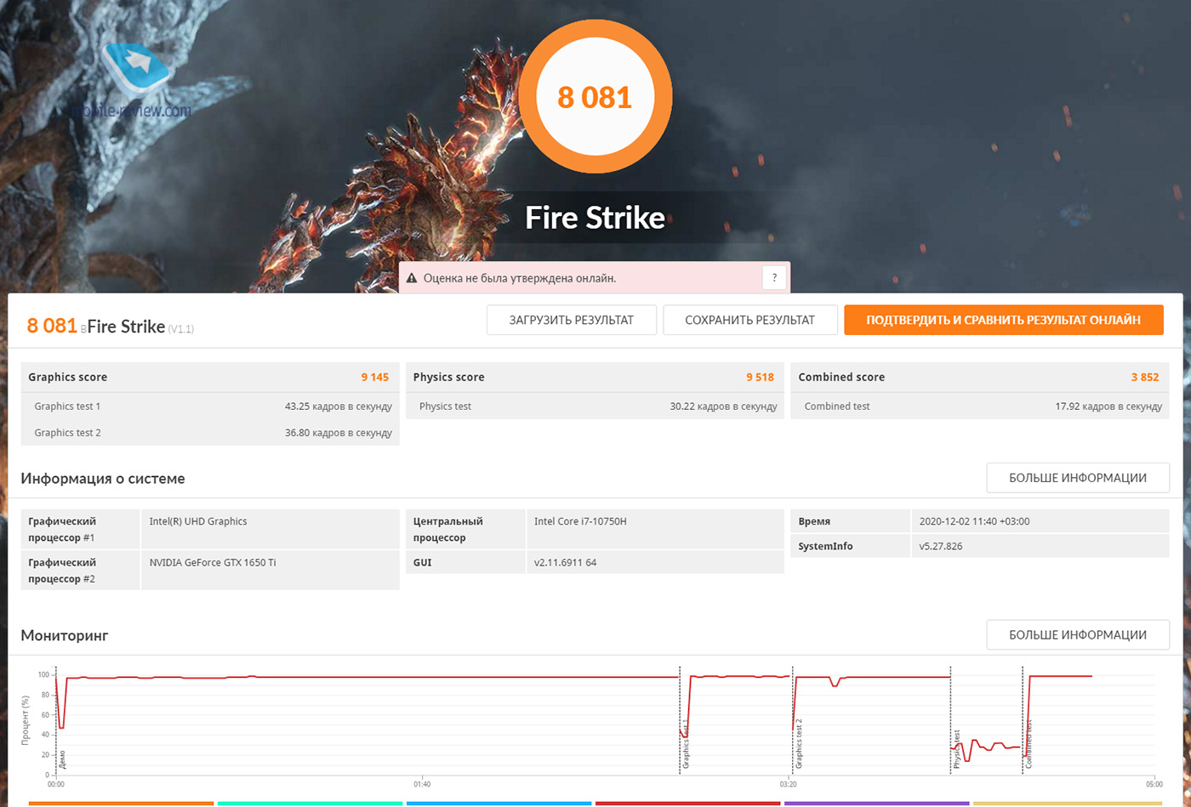Click the 8 081 score circle
The width and height of the screenshot is (1191, 807).
coord(595,98)
